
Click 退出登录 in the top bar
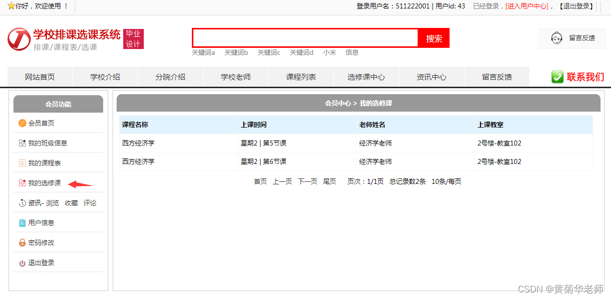tap(576, 6)
